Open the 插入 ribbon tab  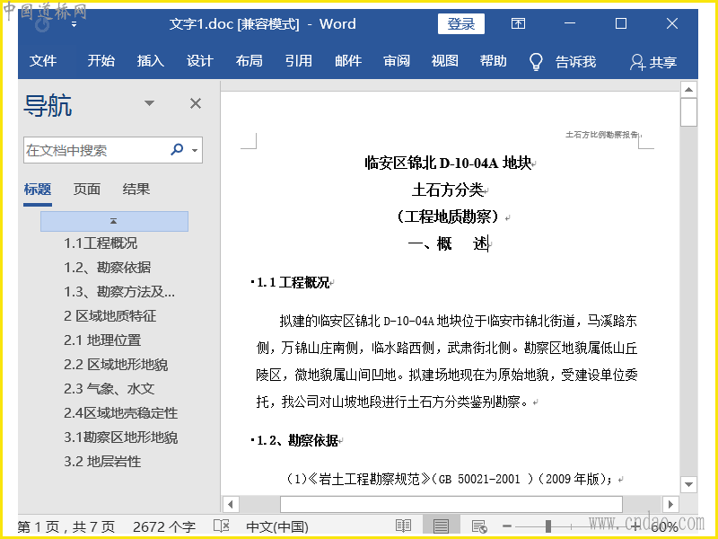pos(150,61)
